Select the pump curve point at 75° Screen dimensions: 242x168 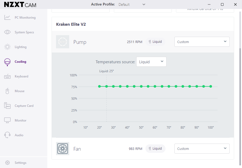pos(176,86)
